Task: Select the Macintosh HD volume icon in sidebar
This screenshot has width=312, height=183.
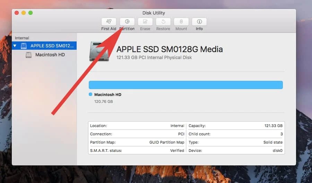Action: (x=29, y=55)
